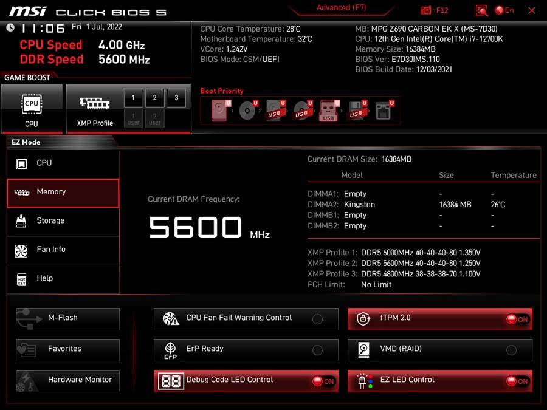The height and width of the screenshot is (410, 547).
Task: Click XMP Profile 2 DDR5 5600MHz entry
Action: (x=394, y=263)
